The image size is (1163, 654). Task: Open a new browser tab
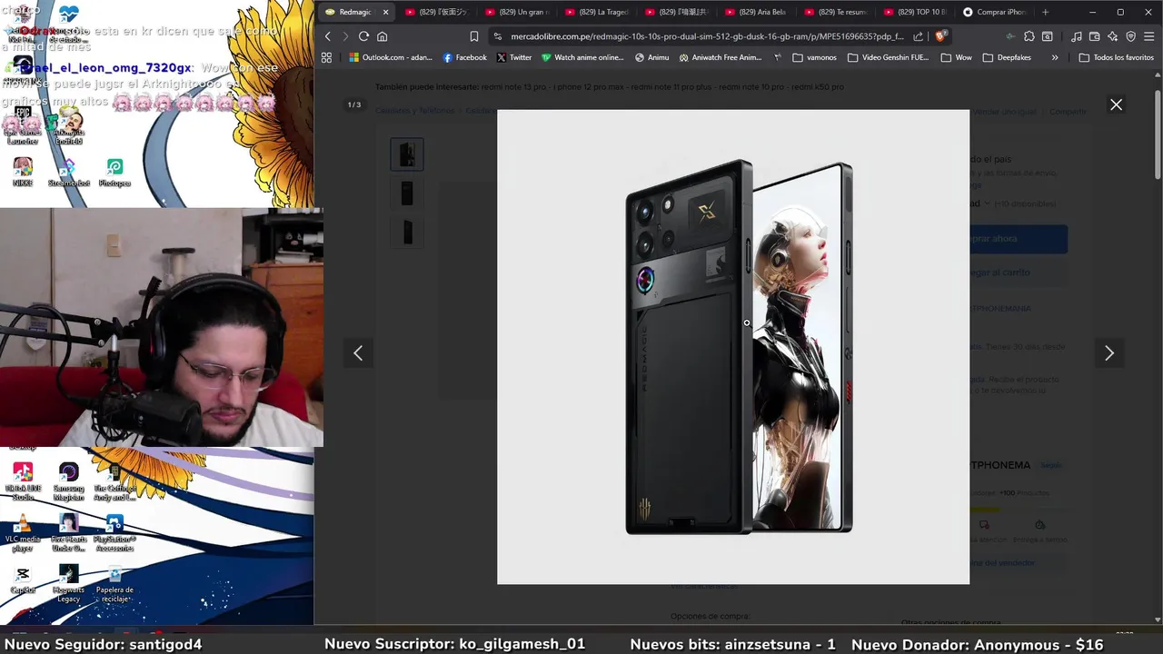click(x=1045, y=12)
